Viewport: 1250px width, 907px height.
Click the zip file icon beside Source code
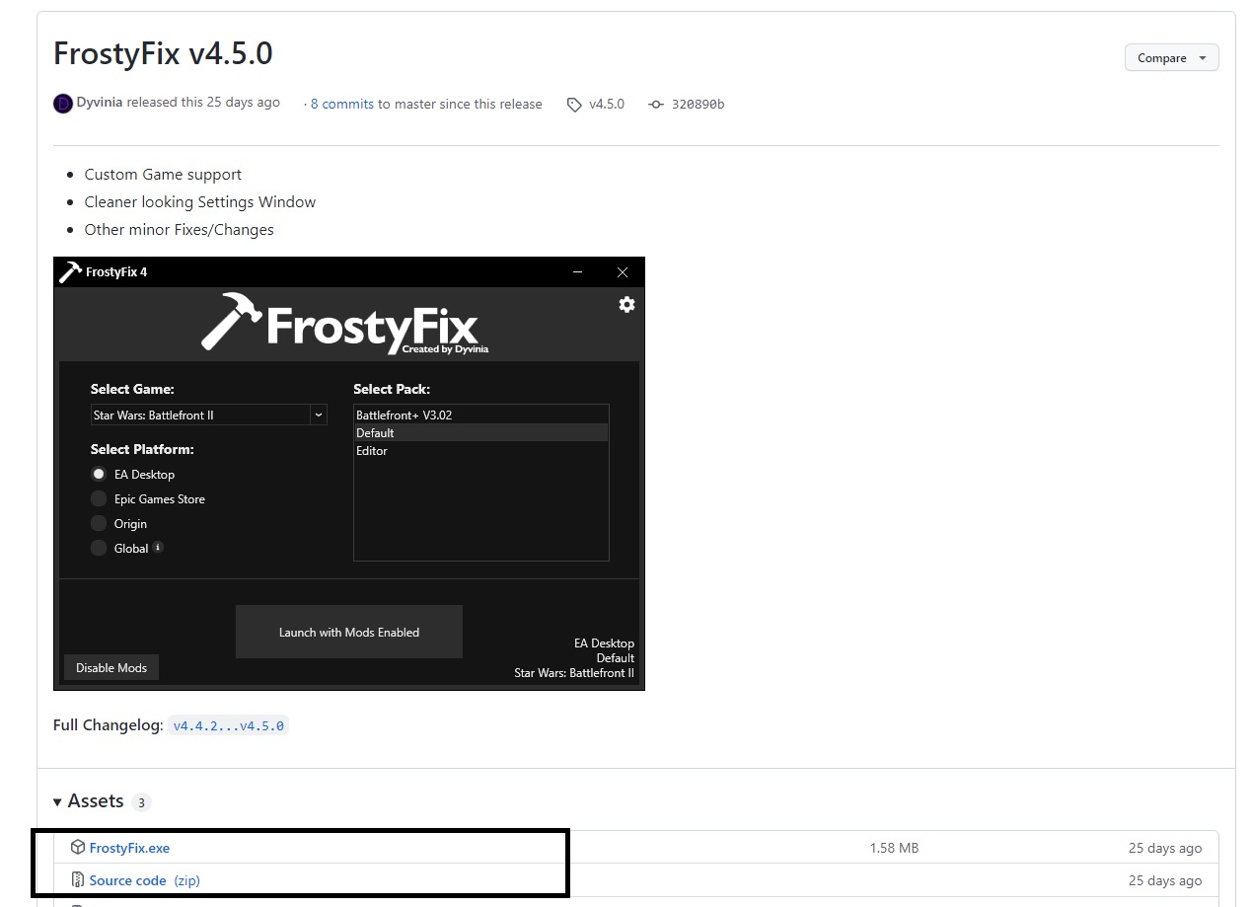78,879
